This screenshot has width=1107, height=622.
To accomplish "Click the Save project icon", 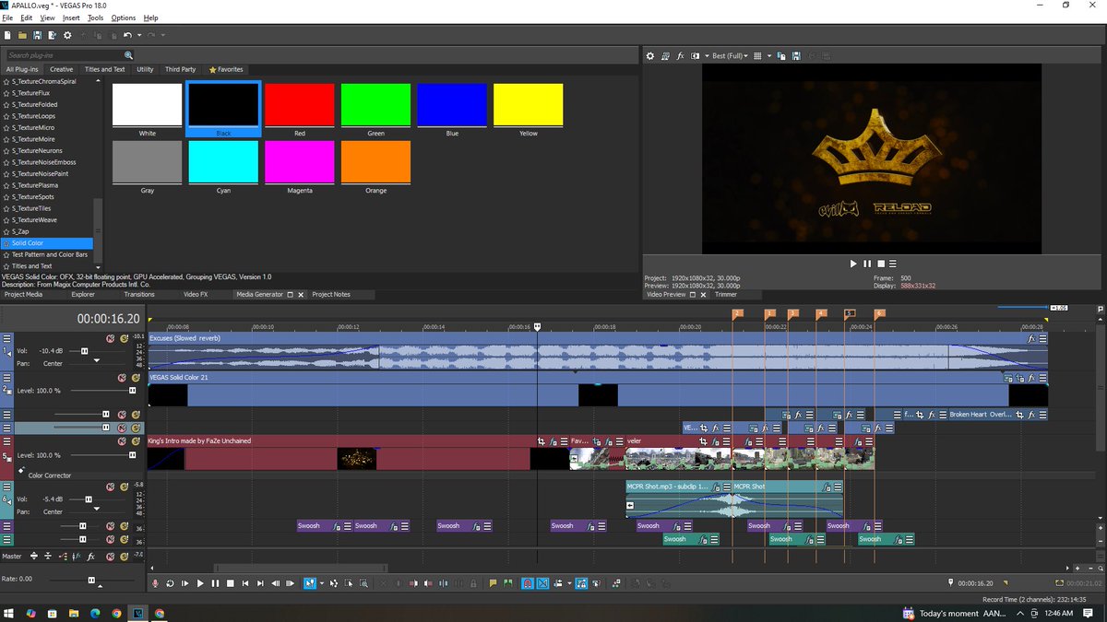I will click(37, 35).
